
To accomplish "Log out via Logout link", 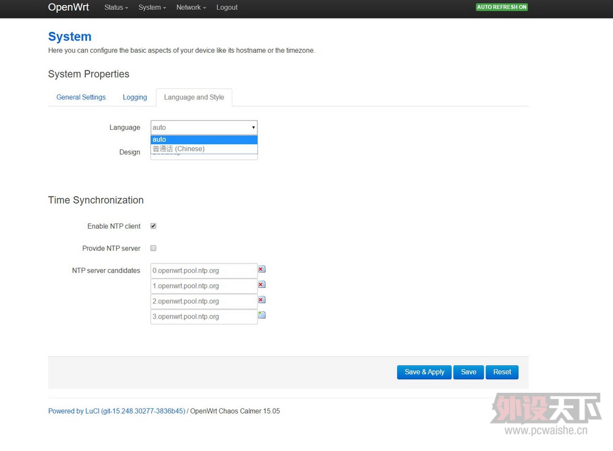I will click(x=227, y=7).
